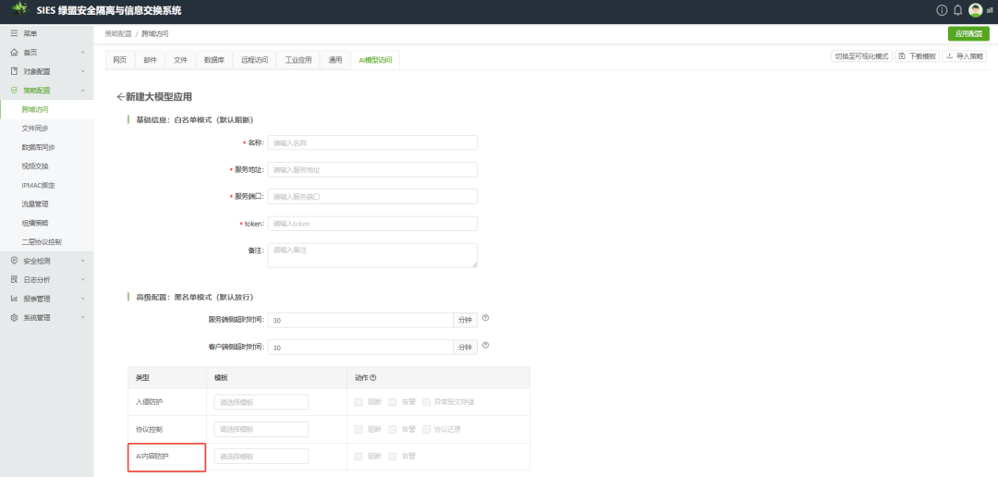Click the help icon beside 动作 header
Screen dimensions: 998x477
point(373,377)
